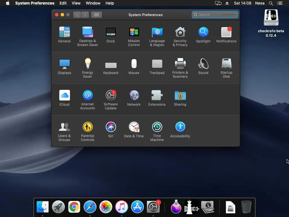
Task: Open the Trash in the Dock
Action: coord(246,207)
